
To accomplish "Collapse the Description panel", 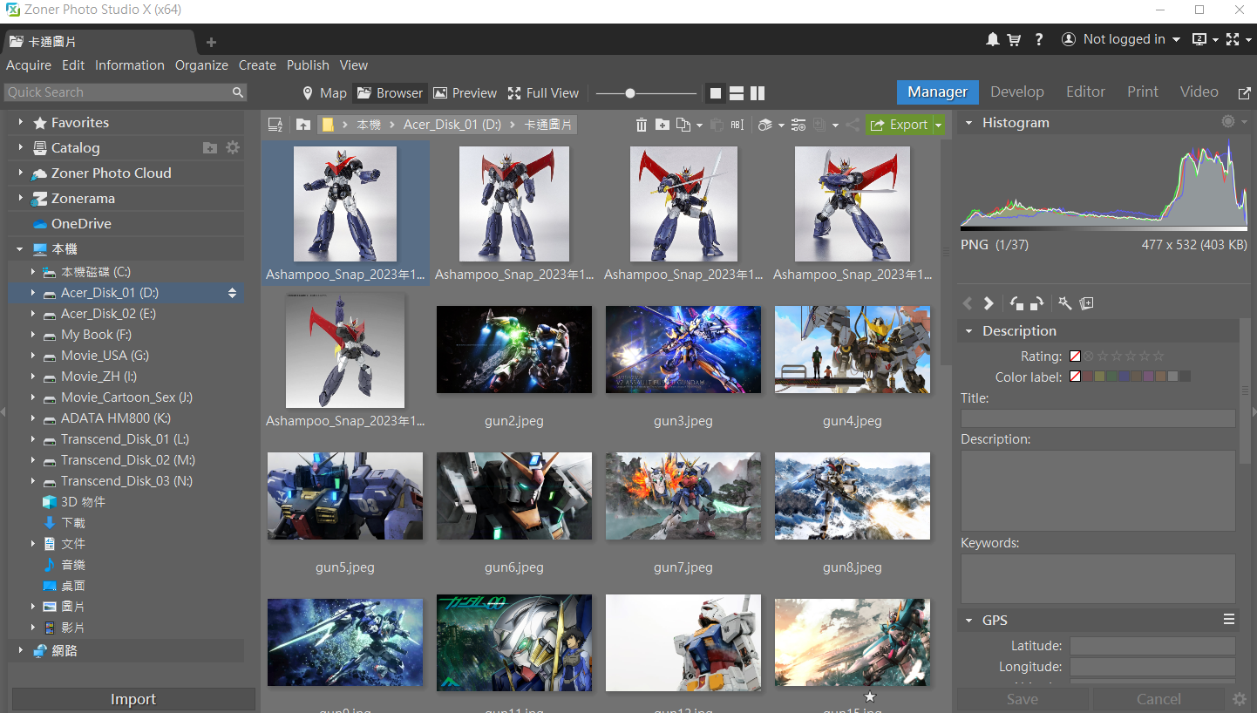I will (968, 331).
